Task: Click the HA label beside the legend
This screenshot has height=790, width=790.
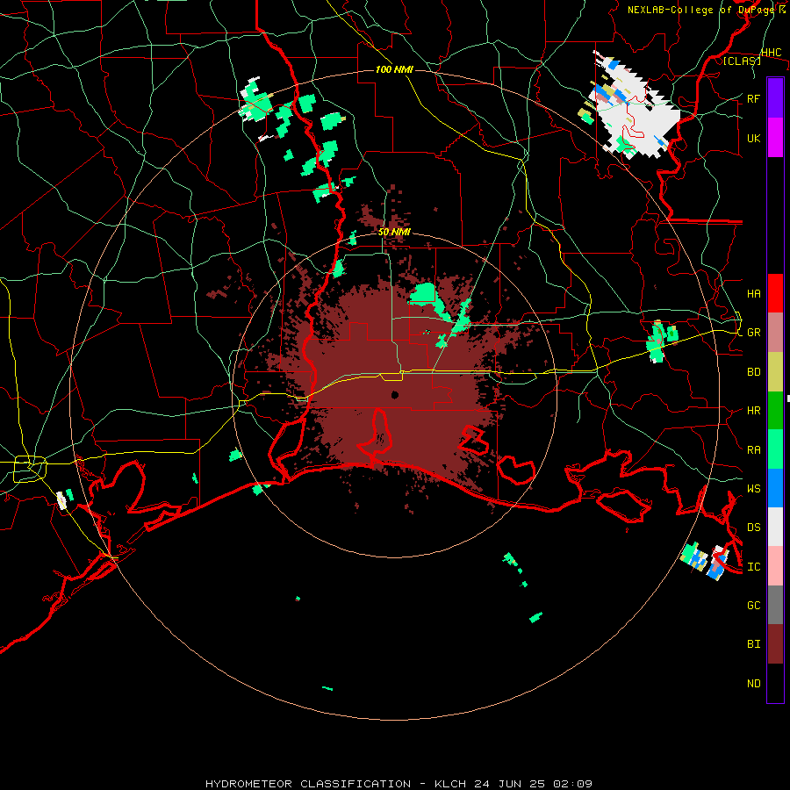Action: click(x=754, y=293)
